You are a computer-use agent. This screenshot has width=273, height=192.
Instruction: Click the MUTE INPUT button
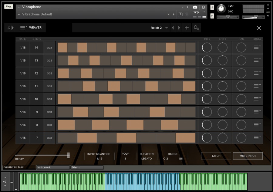[248, 156]
